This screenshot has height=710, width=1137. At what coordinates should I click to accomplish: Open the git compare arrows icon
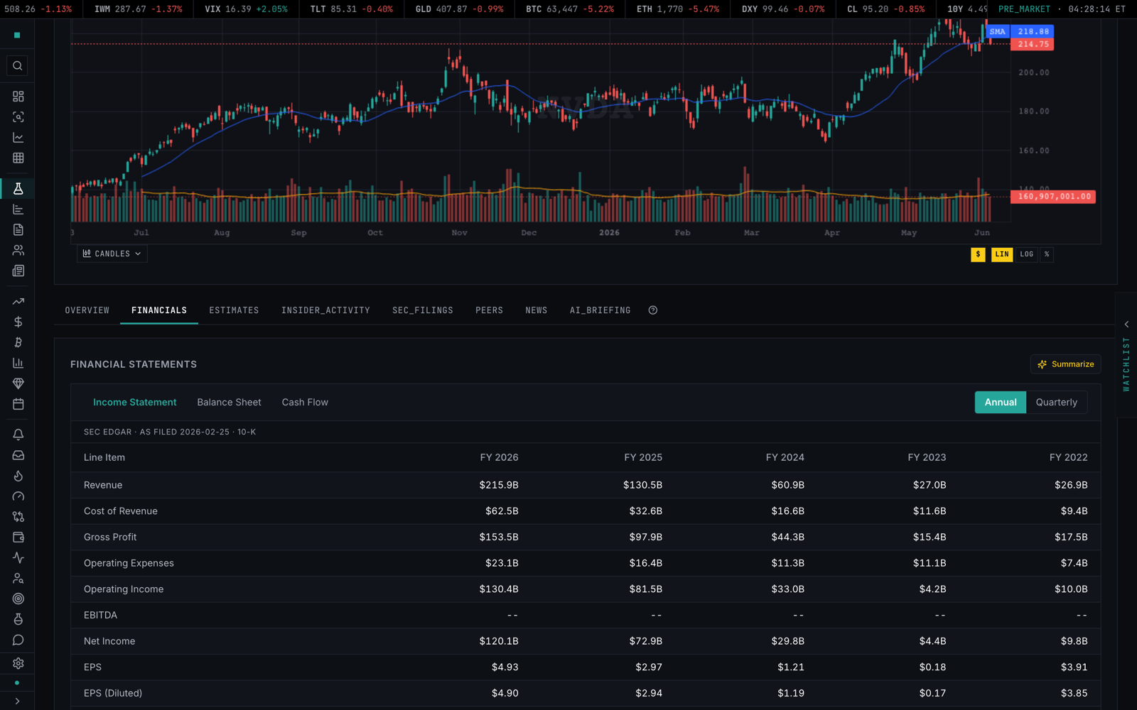tap(18, 518)
